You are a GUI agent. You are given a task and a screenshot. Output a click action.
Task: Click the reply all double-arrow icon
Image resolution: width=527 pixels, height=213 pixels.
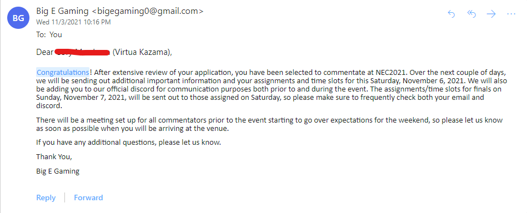(471, 14)
